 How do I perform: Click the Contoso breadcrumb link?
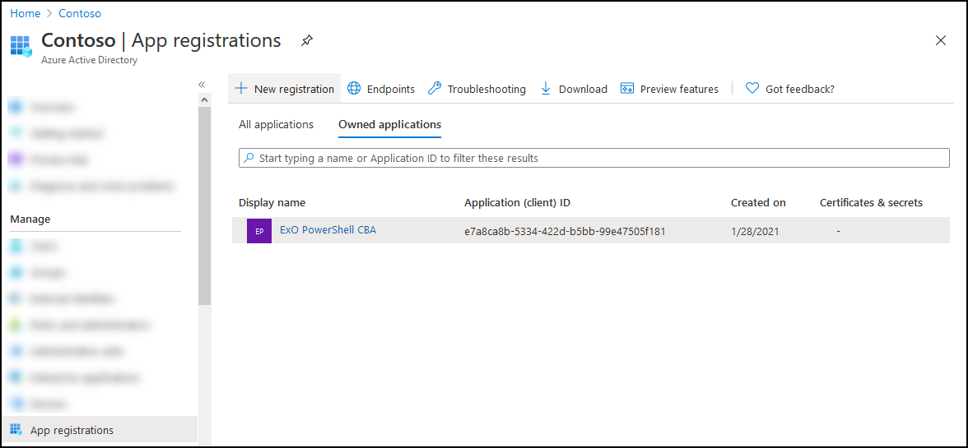click(80, 13)
